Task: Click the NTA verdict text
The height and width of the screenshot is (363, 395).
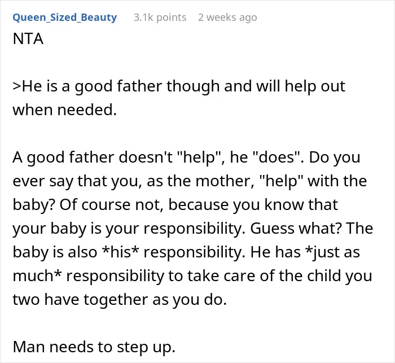Action: (x=28, y=39)
